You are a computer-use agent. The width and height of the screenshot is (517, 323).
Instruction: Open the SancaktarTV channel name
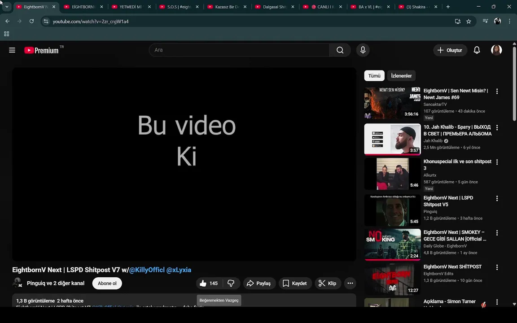pos(435,104)
